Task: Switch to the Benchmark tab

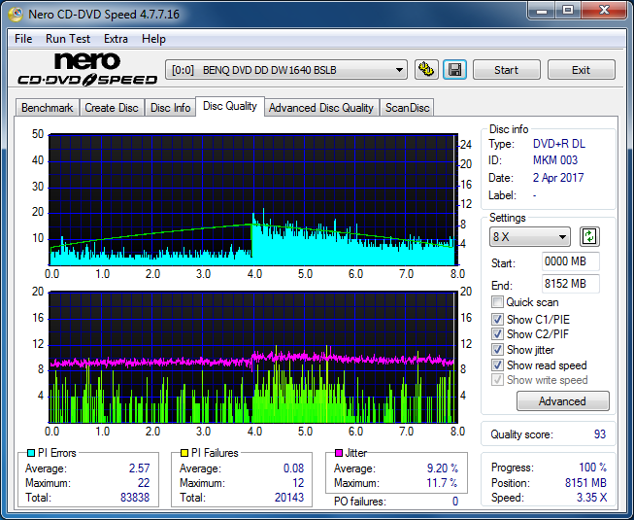Action: [48, 108]
